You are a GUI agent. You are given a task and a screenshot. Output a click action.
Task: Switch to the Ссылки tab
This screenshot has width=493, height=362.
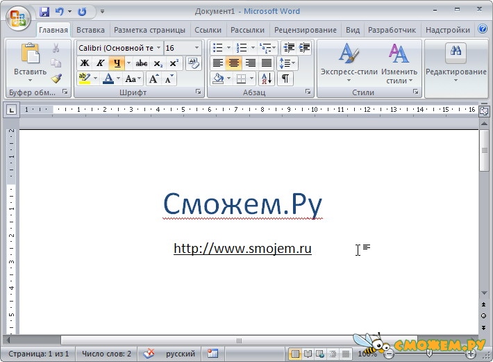[208, 30]
